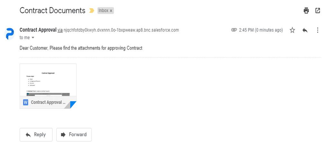The image size is (322, 152).
Task: Open the three-dot more options menu
Action: (x=317, y=30)
